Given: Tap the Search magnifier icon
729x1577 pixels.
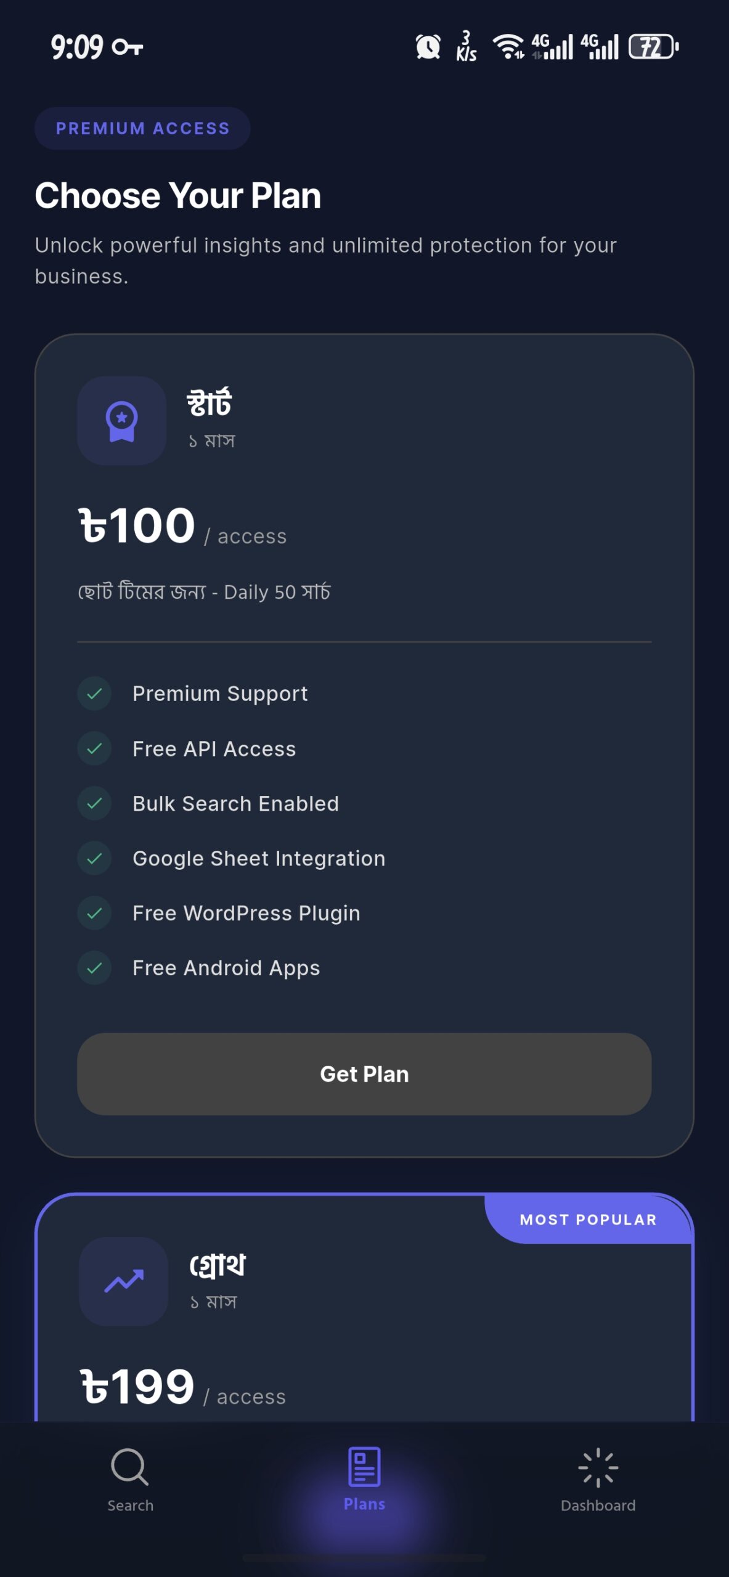Looking at the screenshot, I should tap(129, 1467).
